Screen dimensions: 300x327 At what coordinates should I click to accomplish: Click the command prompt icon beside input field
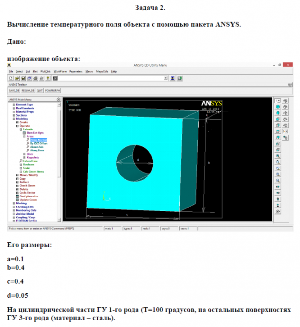55,78
